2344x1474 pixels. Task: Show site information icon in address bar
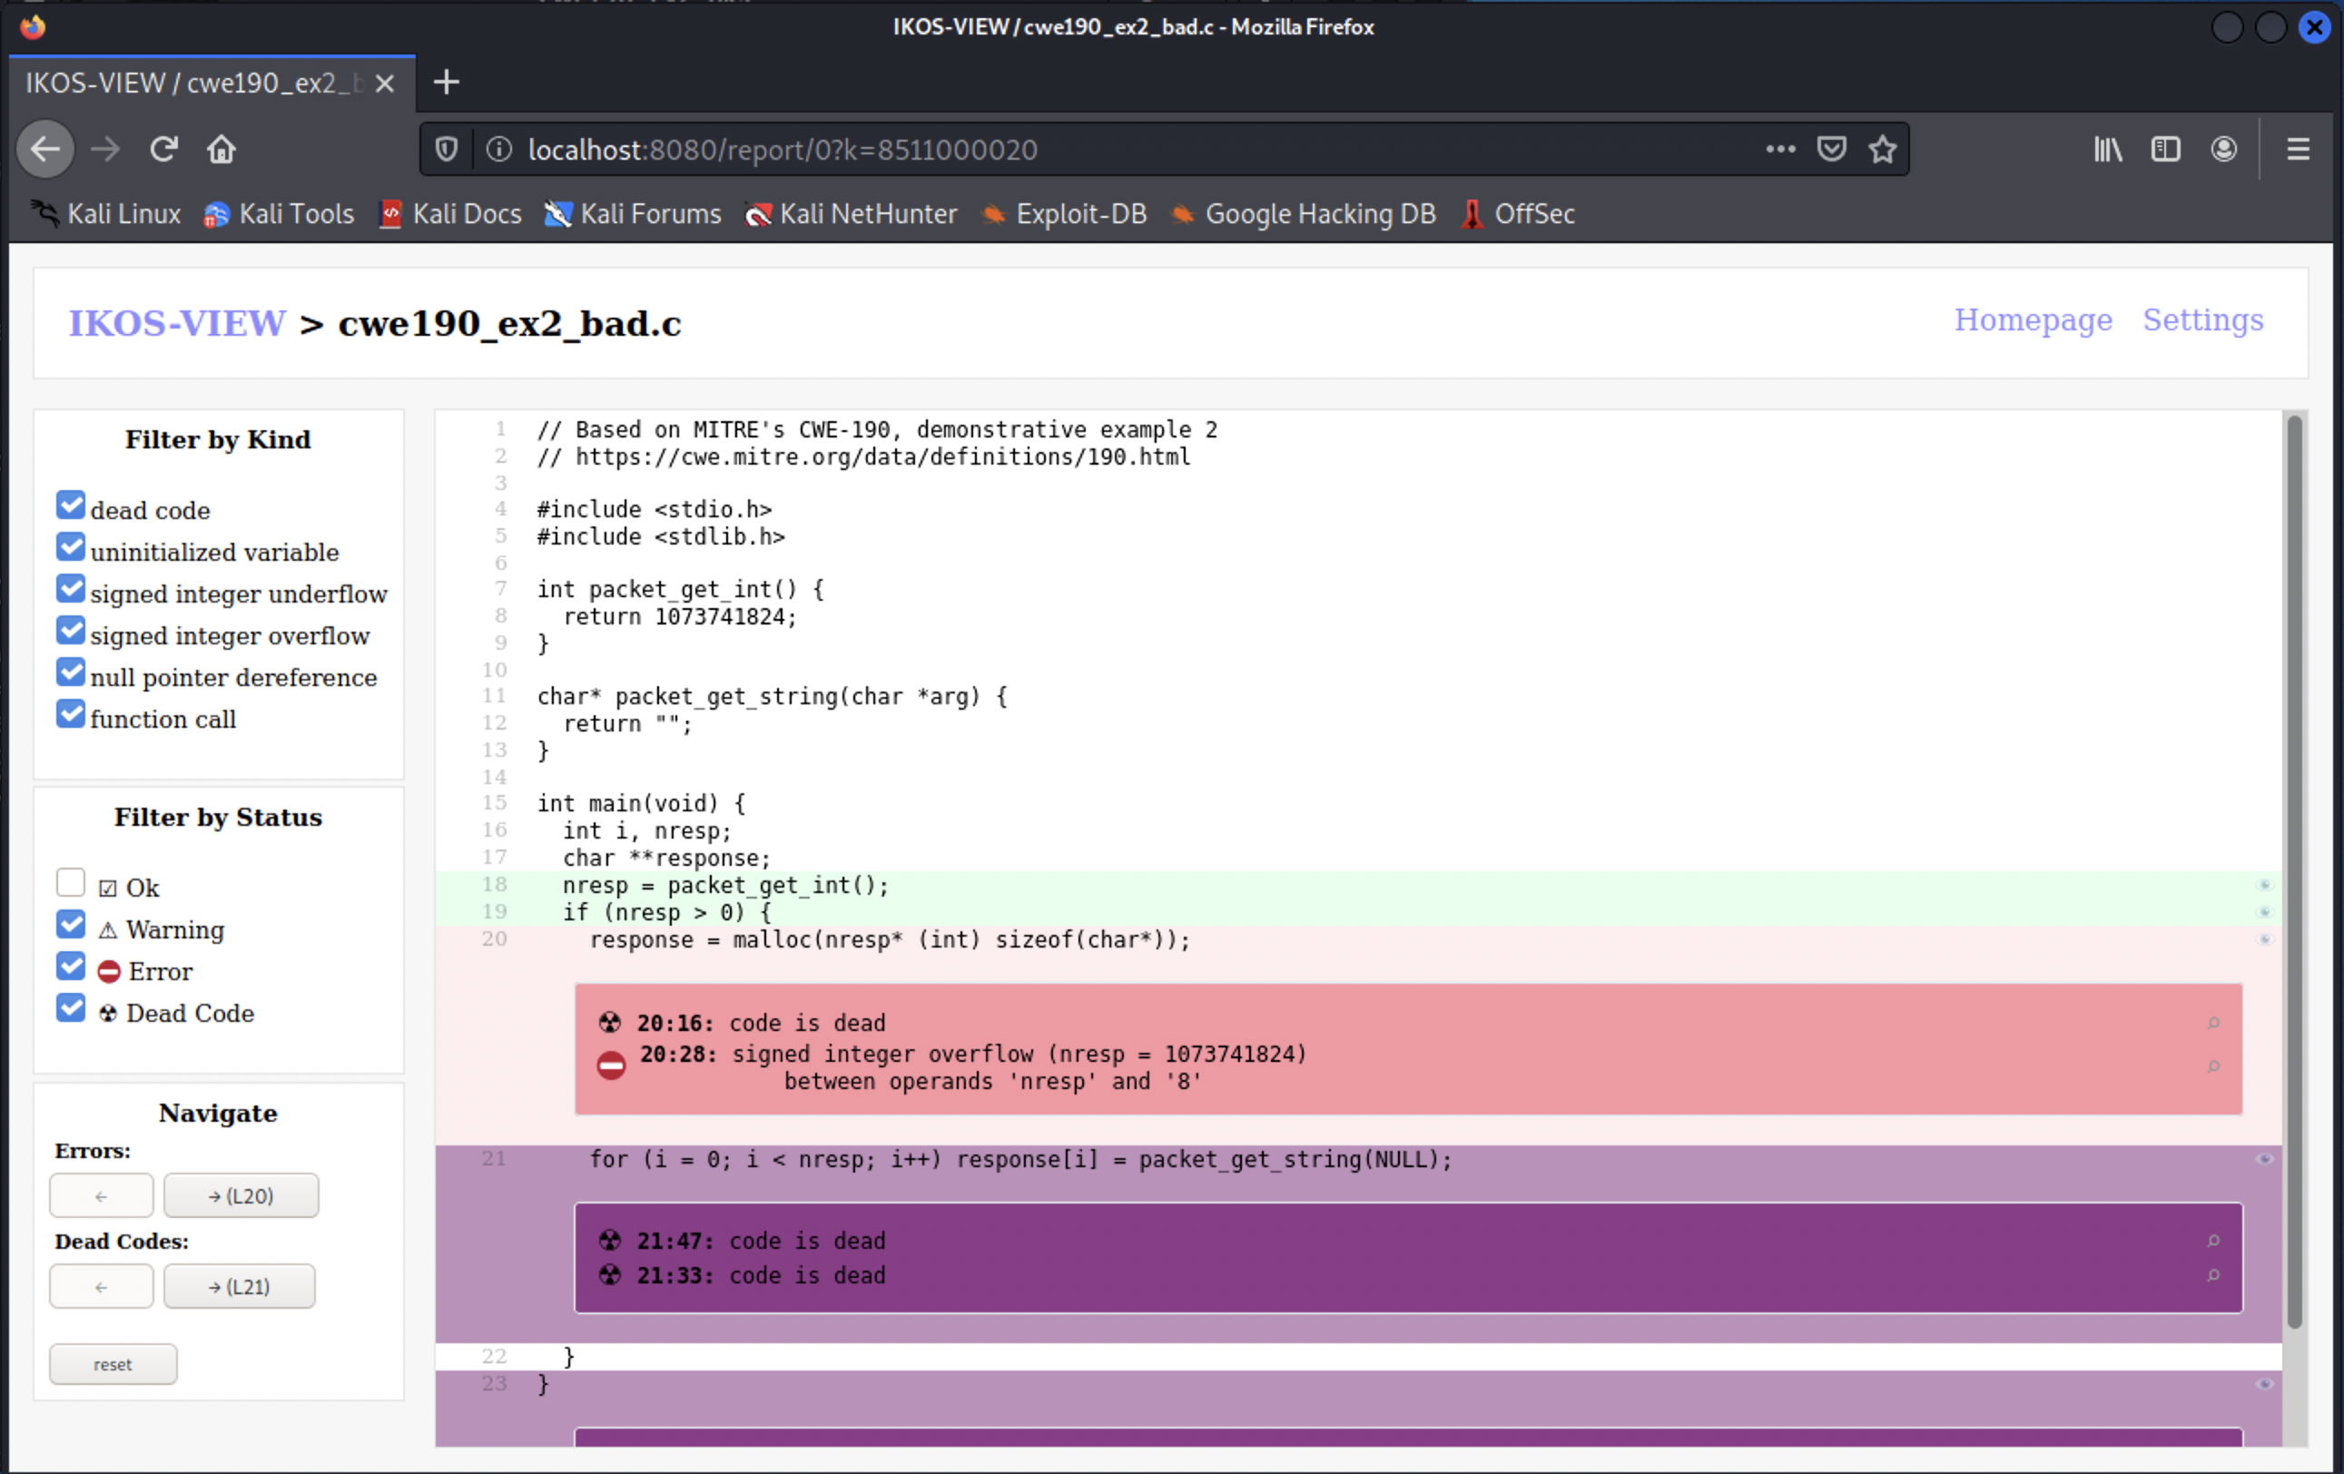(x=498, y=149)
